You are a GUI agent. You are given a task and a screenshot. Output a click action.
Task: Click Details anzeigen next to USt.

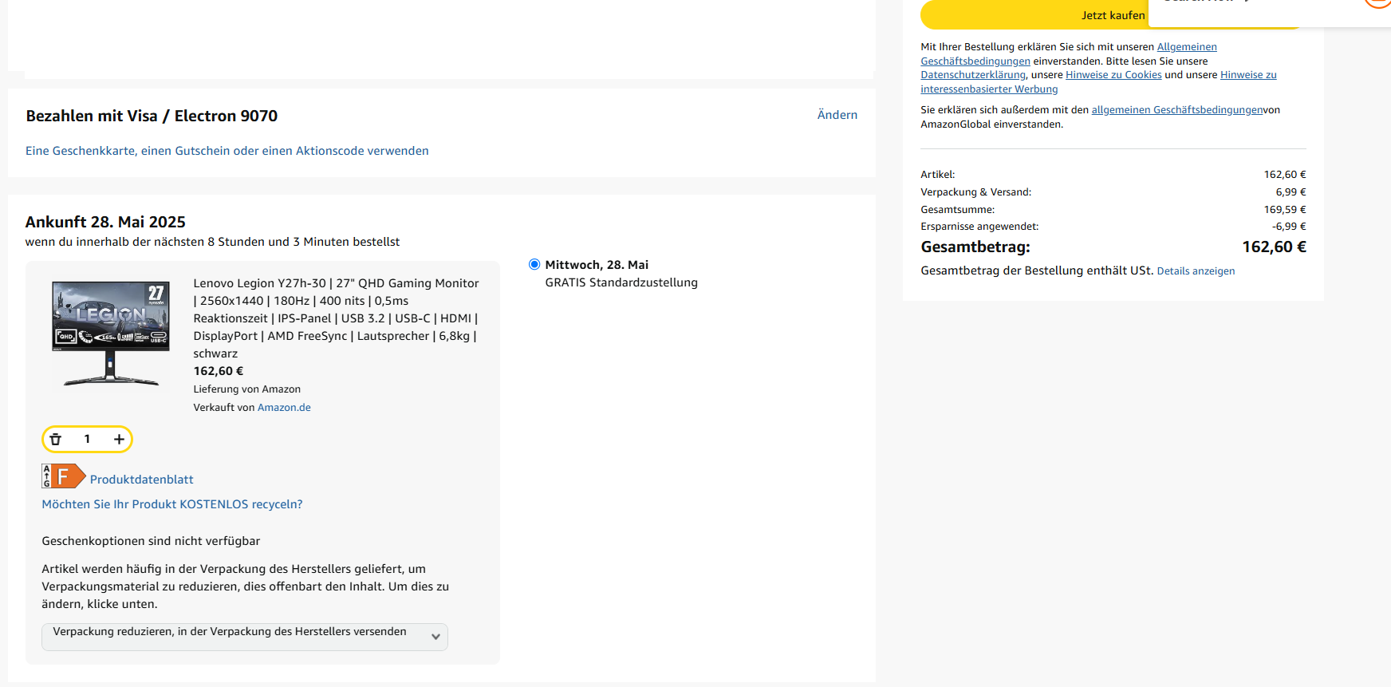[1195, 271]
